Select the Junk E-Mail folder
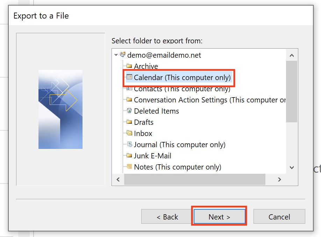The image size is (321, 237). tap(152, 156)
